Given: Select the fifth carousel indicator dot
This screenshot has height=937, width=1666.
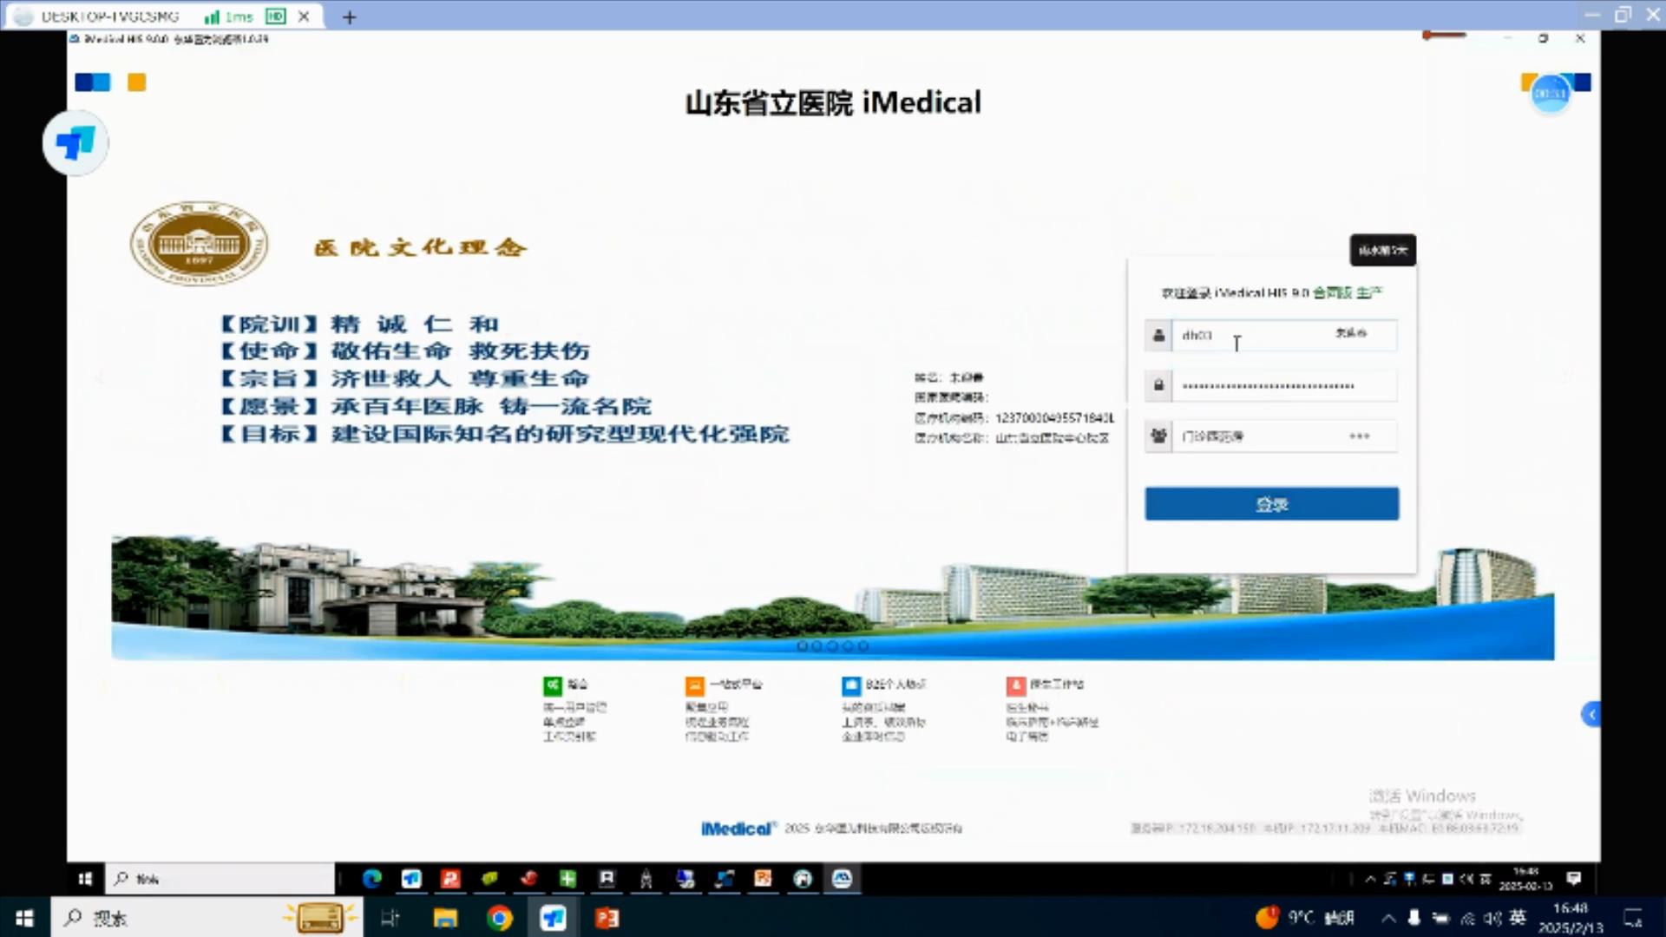Looking at the screenshot, I should 863,645.
